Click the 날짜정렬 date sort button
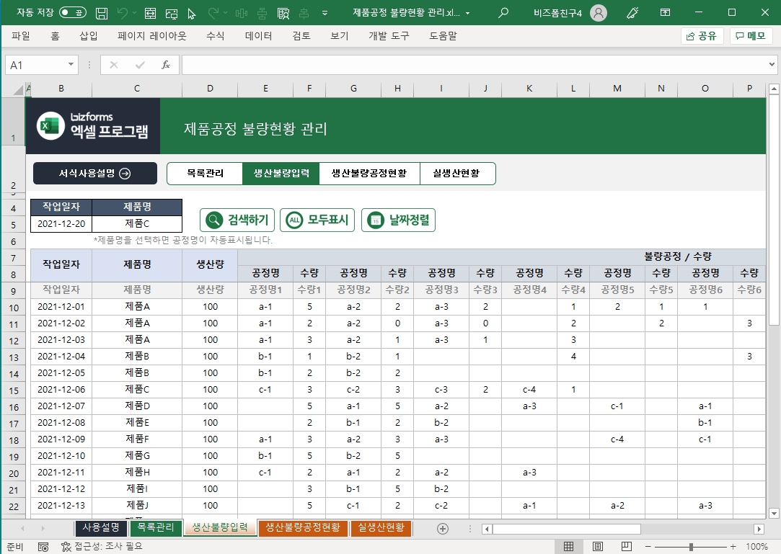Viewport: 781px width, 554px height. tap(398, 220)
